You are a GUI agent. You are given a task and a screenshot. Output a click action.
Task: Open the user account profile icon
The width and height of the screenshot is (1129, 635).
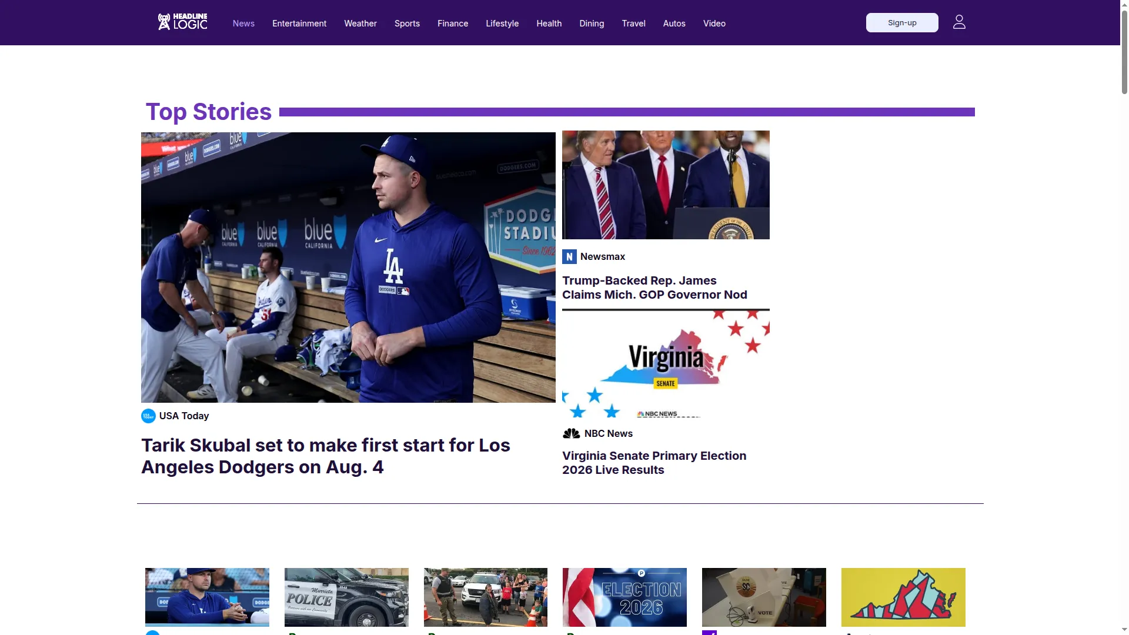click(959, 22)
